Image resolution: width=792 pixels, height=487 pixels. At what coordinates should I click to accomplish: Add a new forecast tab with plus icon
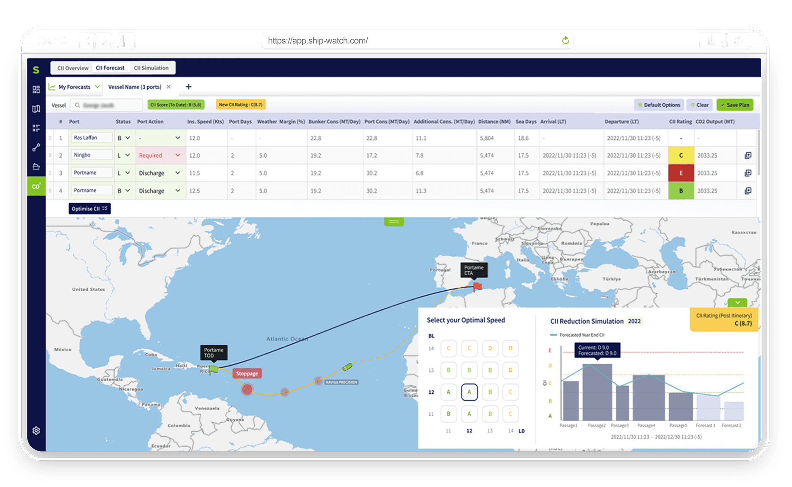coord(188,87)
